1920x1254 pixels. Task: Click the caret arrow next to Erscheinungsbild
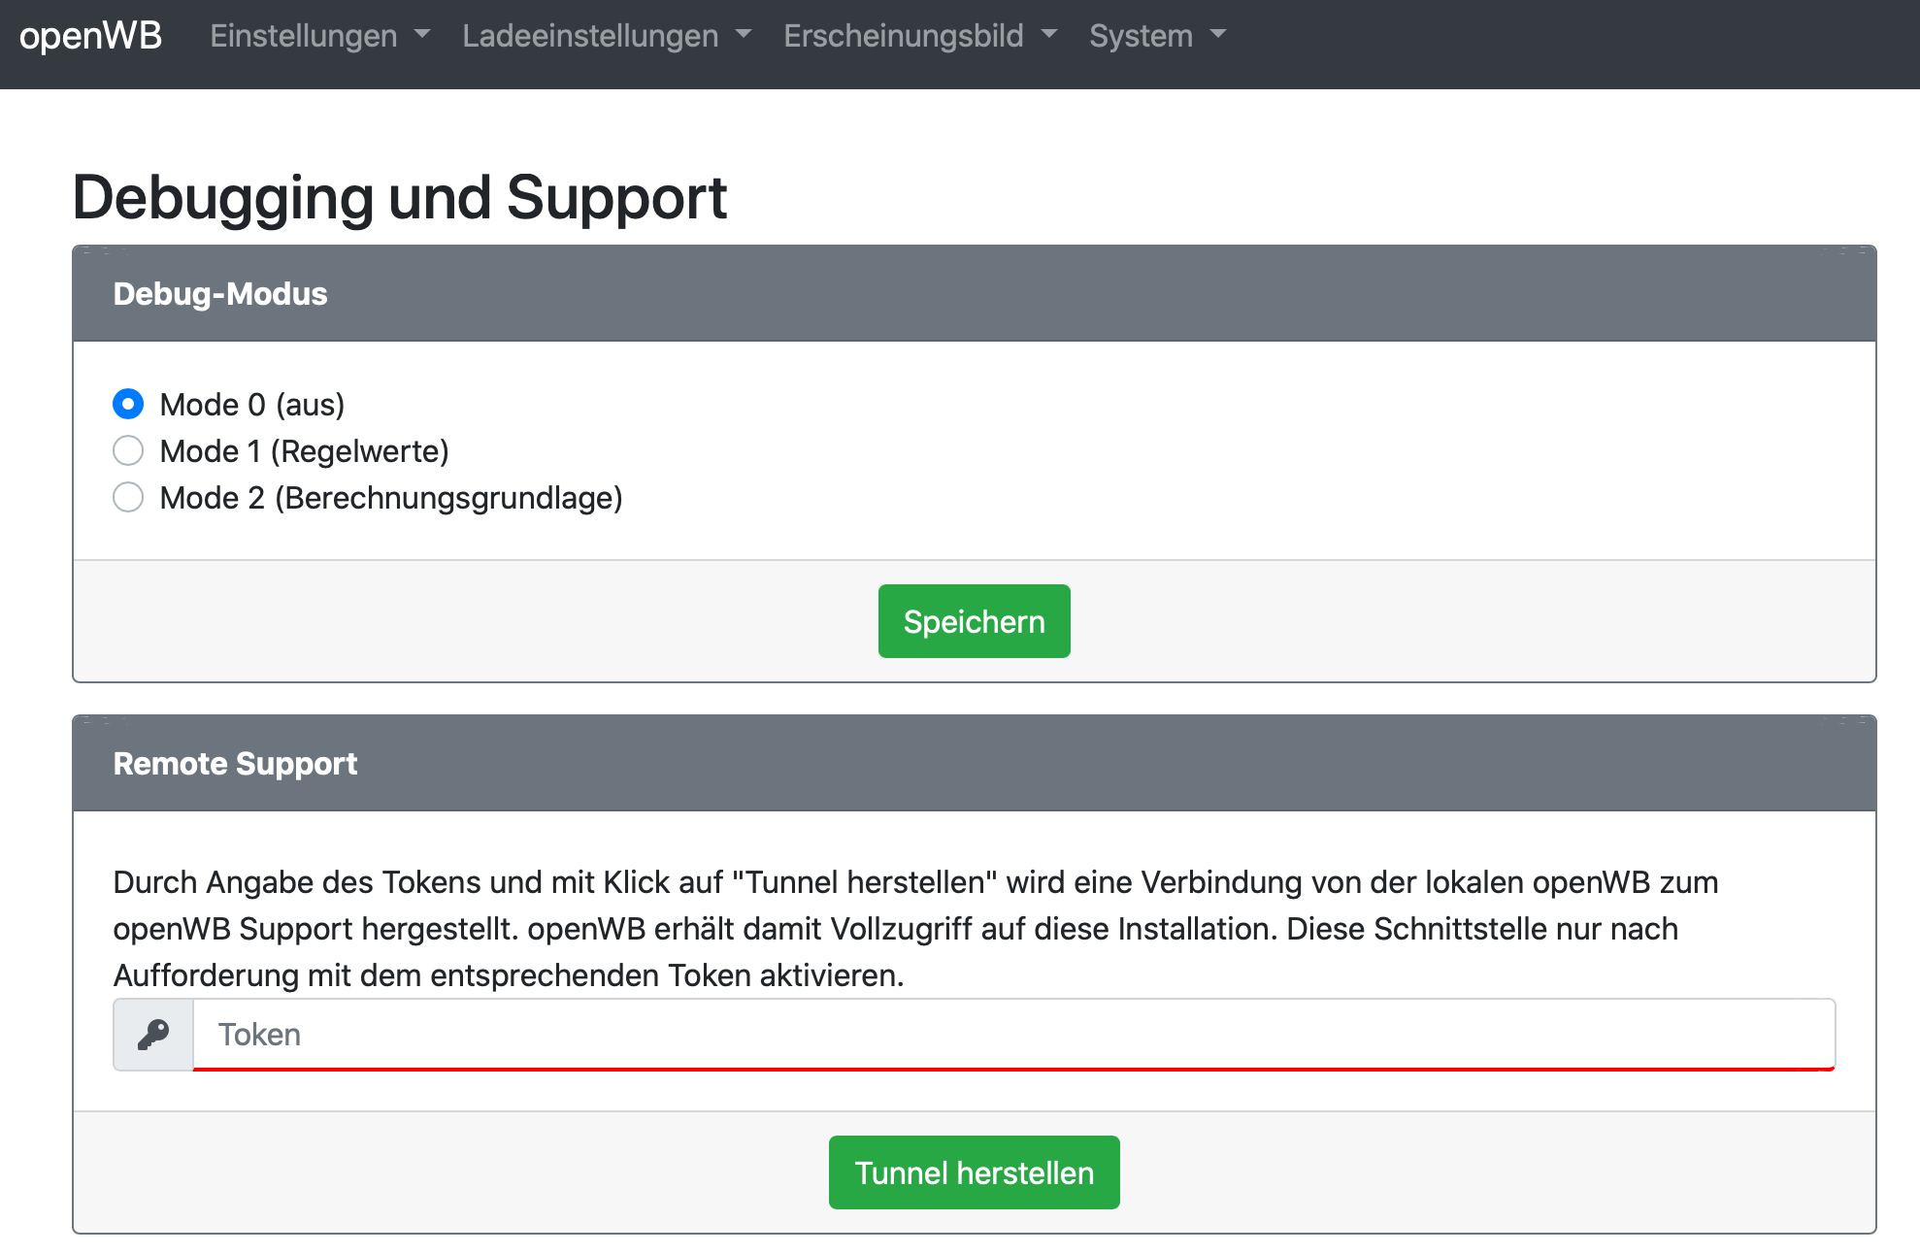click(x=1049, y=34)
